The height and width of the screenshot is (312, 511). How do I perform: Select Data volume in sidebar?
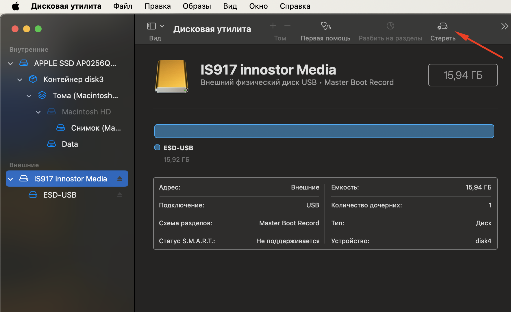67,144
